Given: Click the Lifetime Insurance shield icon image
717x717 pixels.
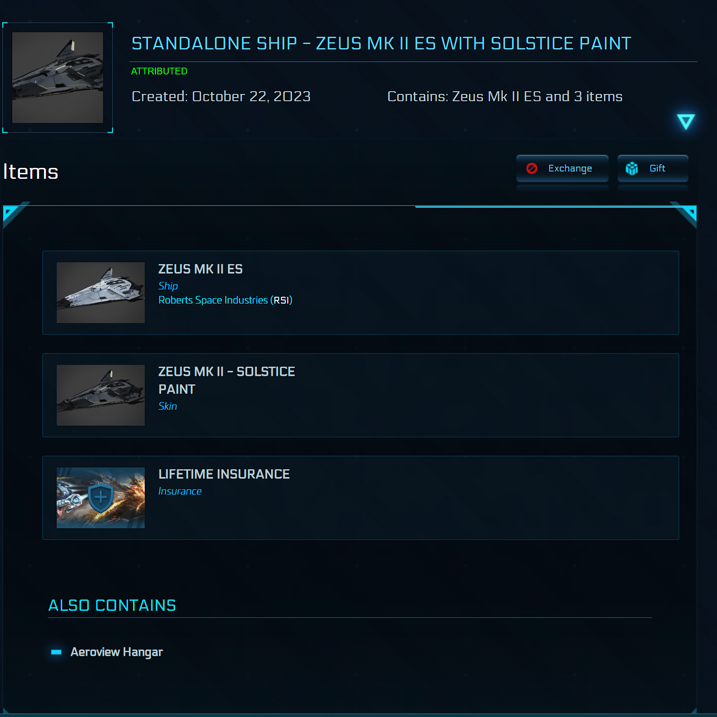Looking at the screenshot, I should [x=101, y=498].
